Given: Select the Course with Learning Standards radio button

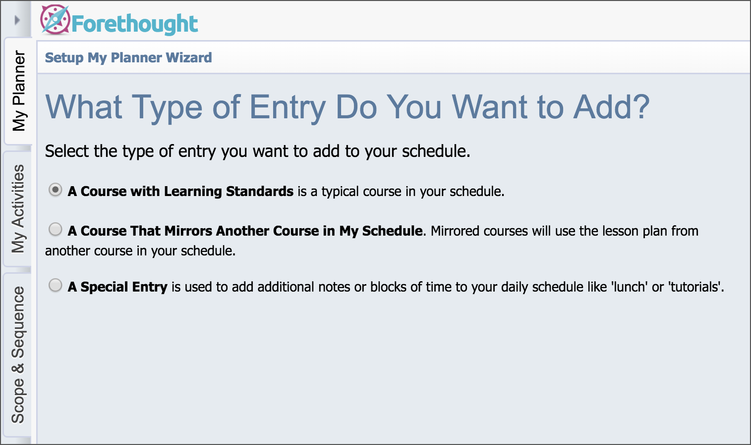Looking at the screenshot, I should pyautogui.click(x=56, y=190).
